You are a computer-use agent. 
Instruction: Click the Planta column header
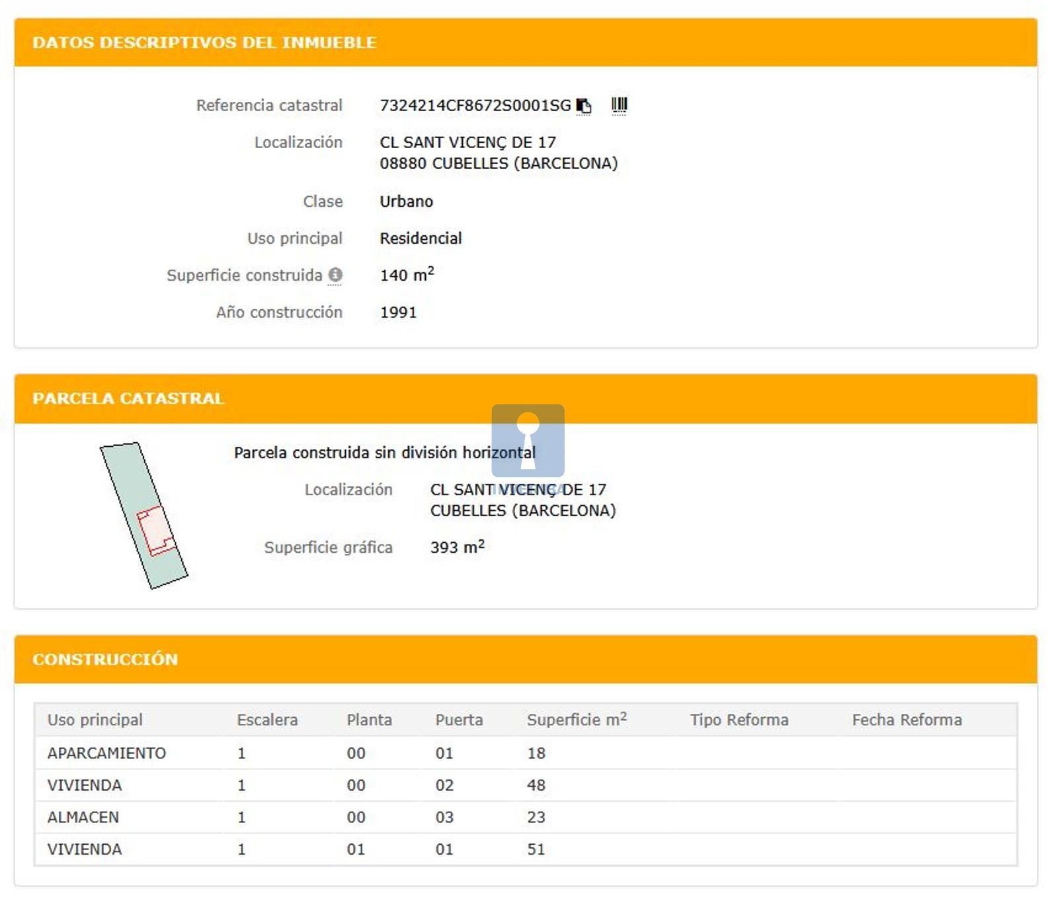369,720
